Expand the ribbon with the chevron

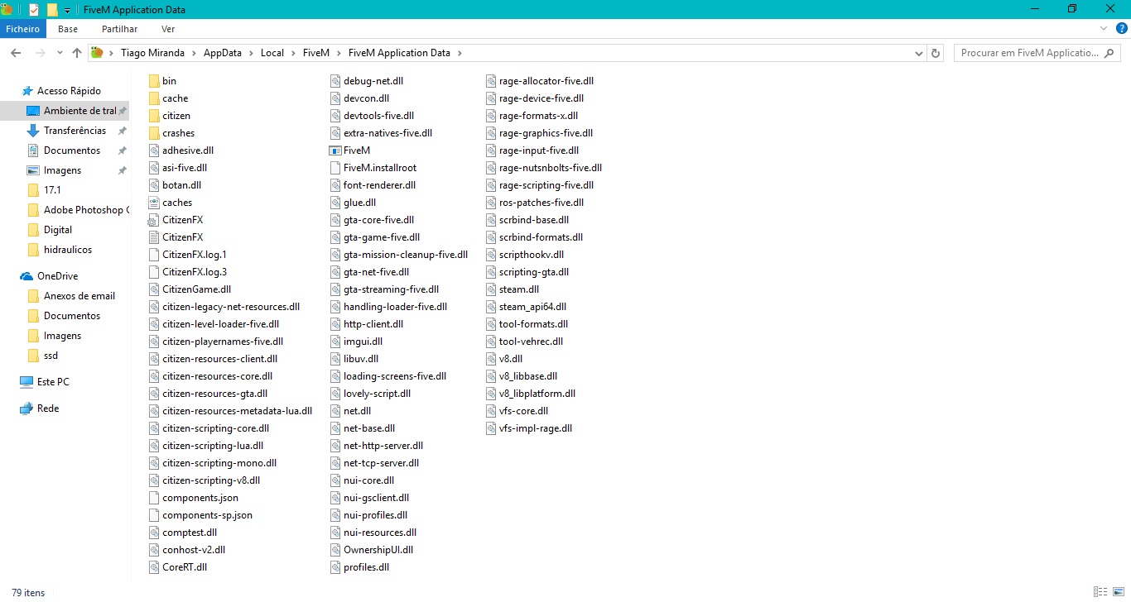[1103, 28]
